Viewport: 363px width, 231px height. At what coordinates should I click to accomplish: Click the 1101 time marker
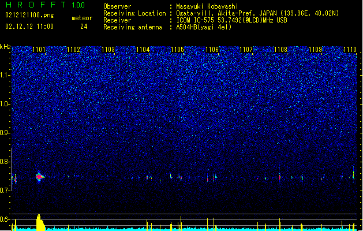39,50
